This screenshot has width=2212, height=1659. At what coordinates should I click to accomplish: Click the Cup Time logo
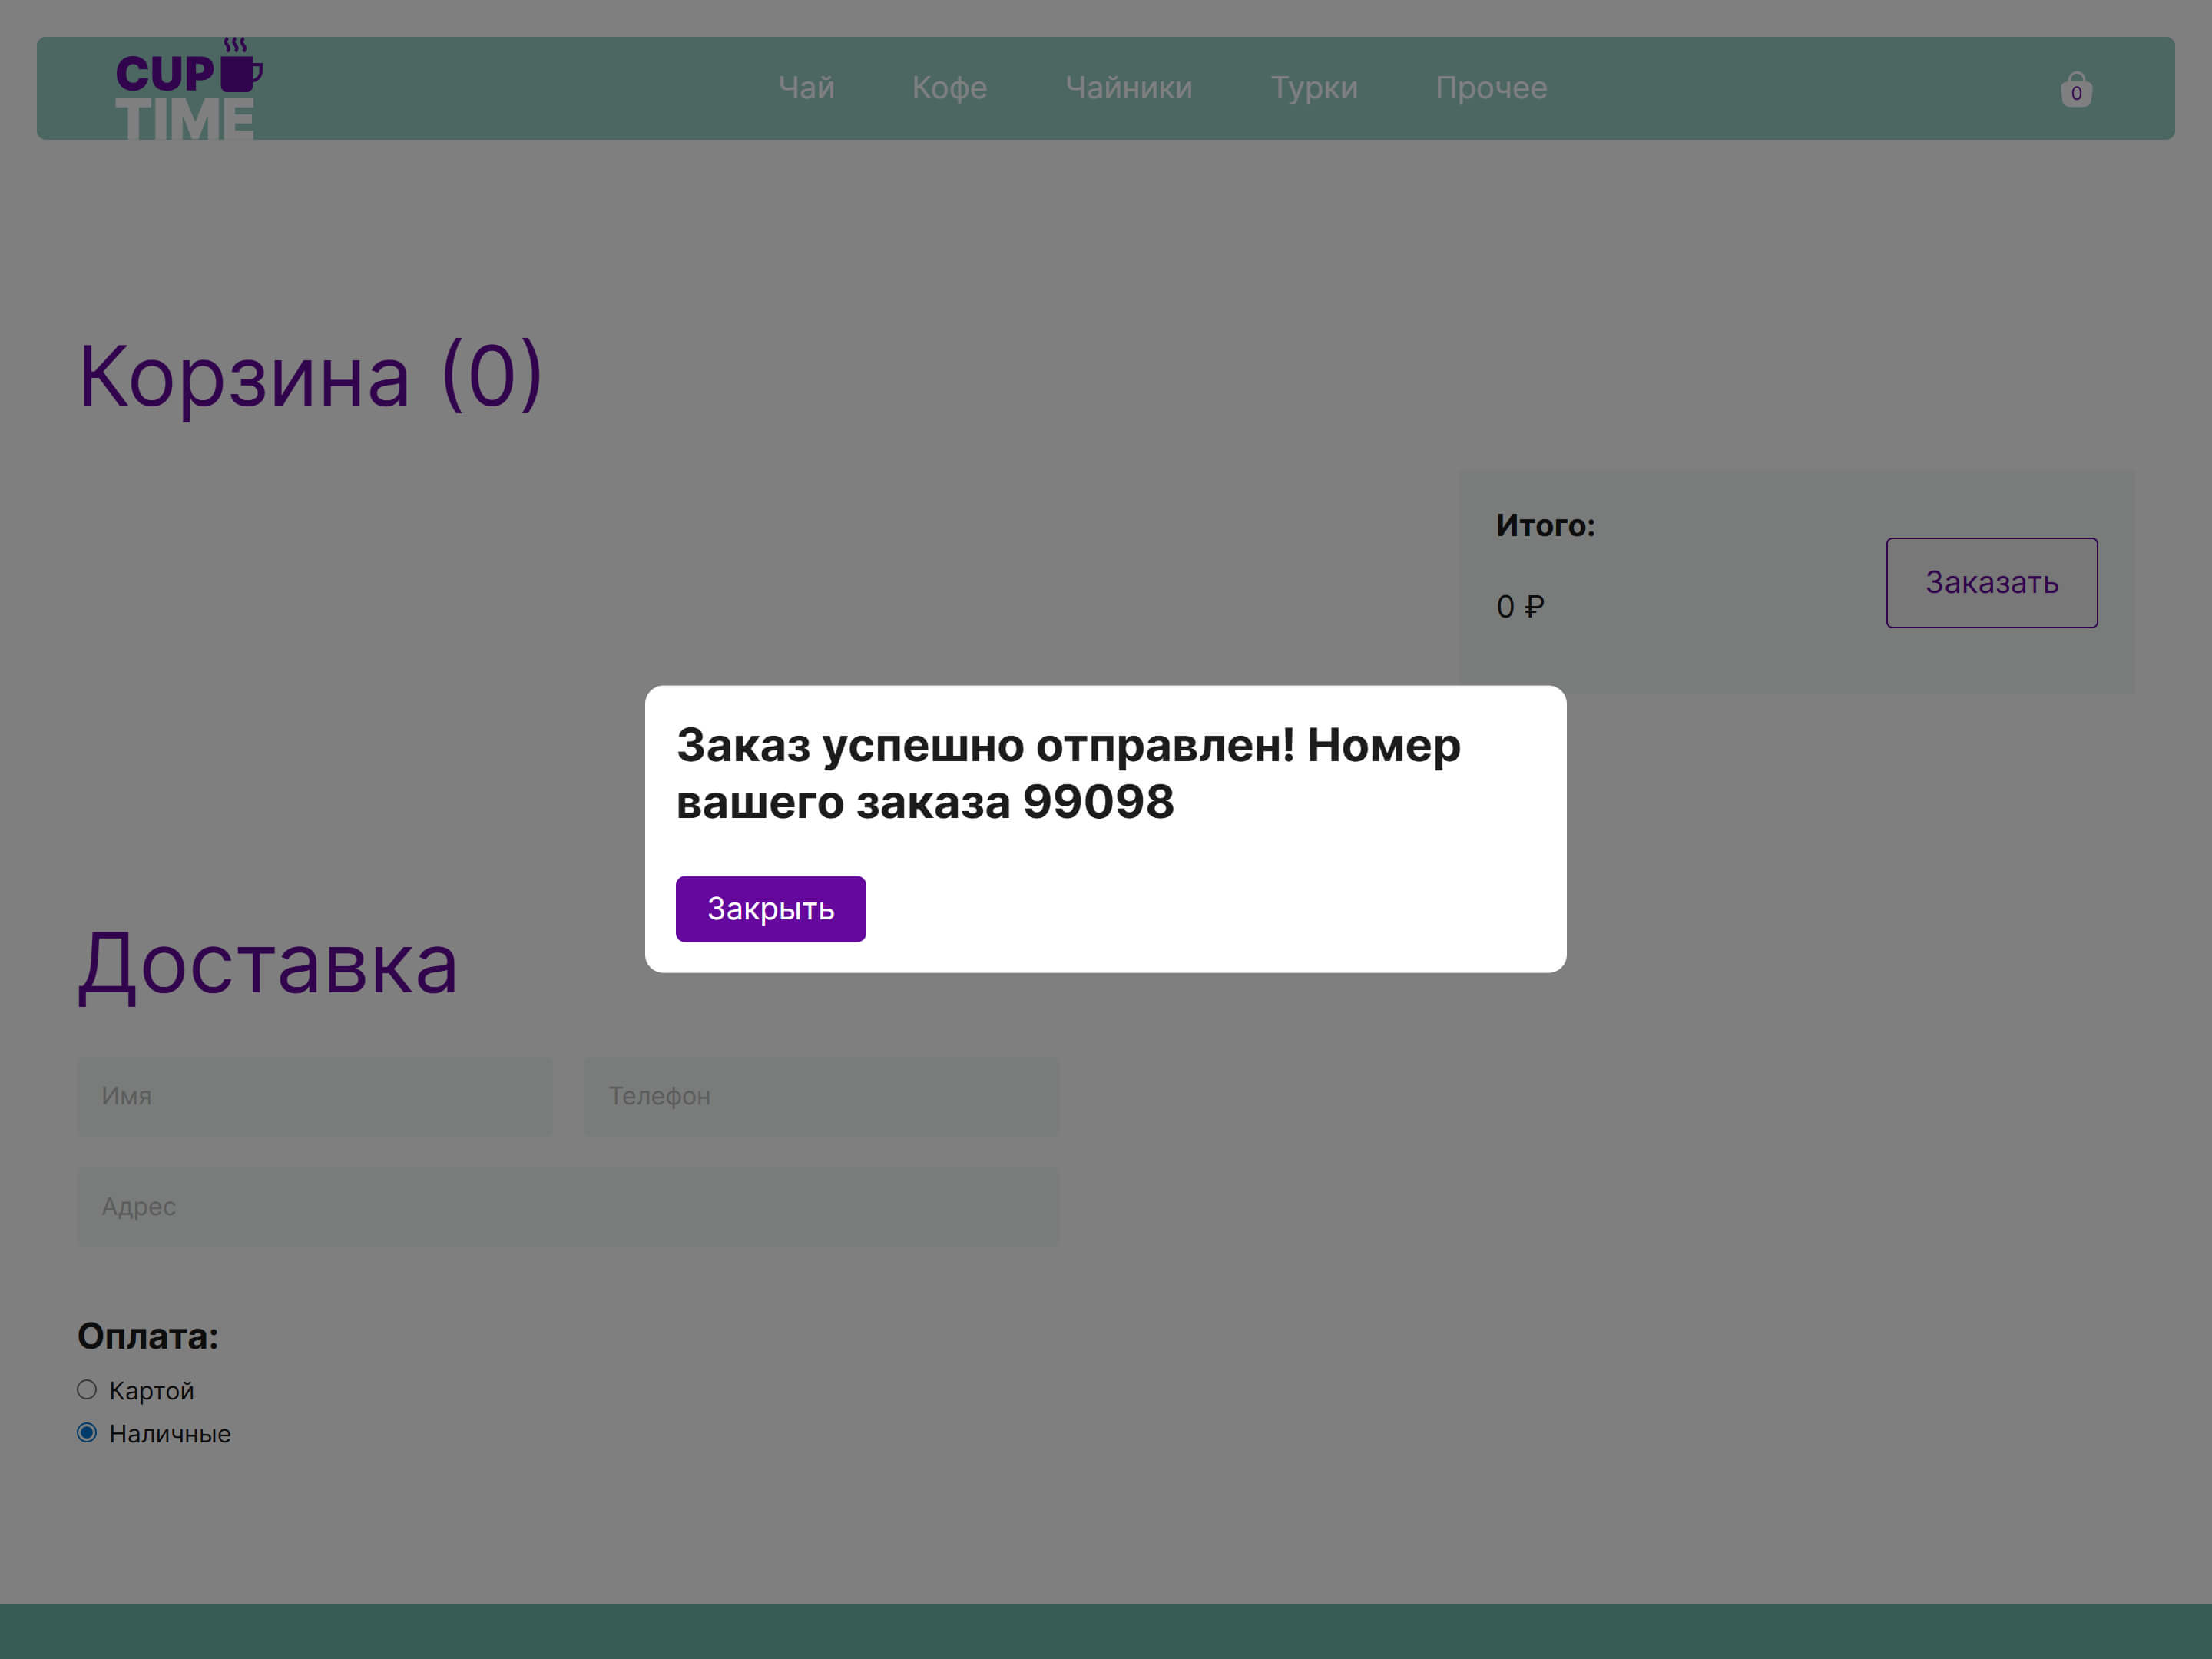pyautogui.click(x=187, y=90)
